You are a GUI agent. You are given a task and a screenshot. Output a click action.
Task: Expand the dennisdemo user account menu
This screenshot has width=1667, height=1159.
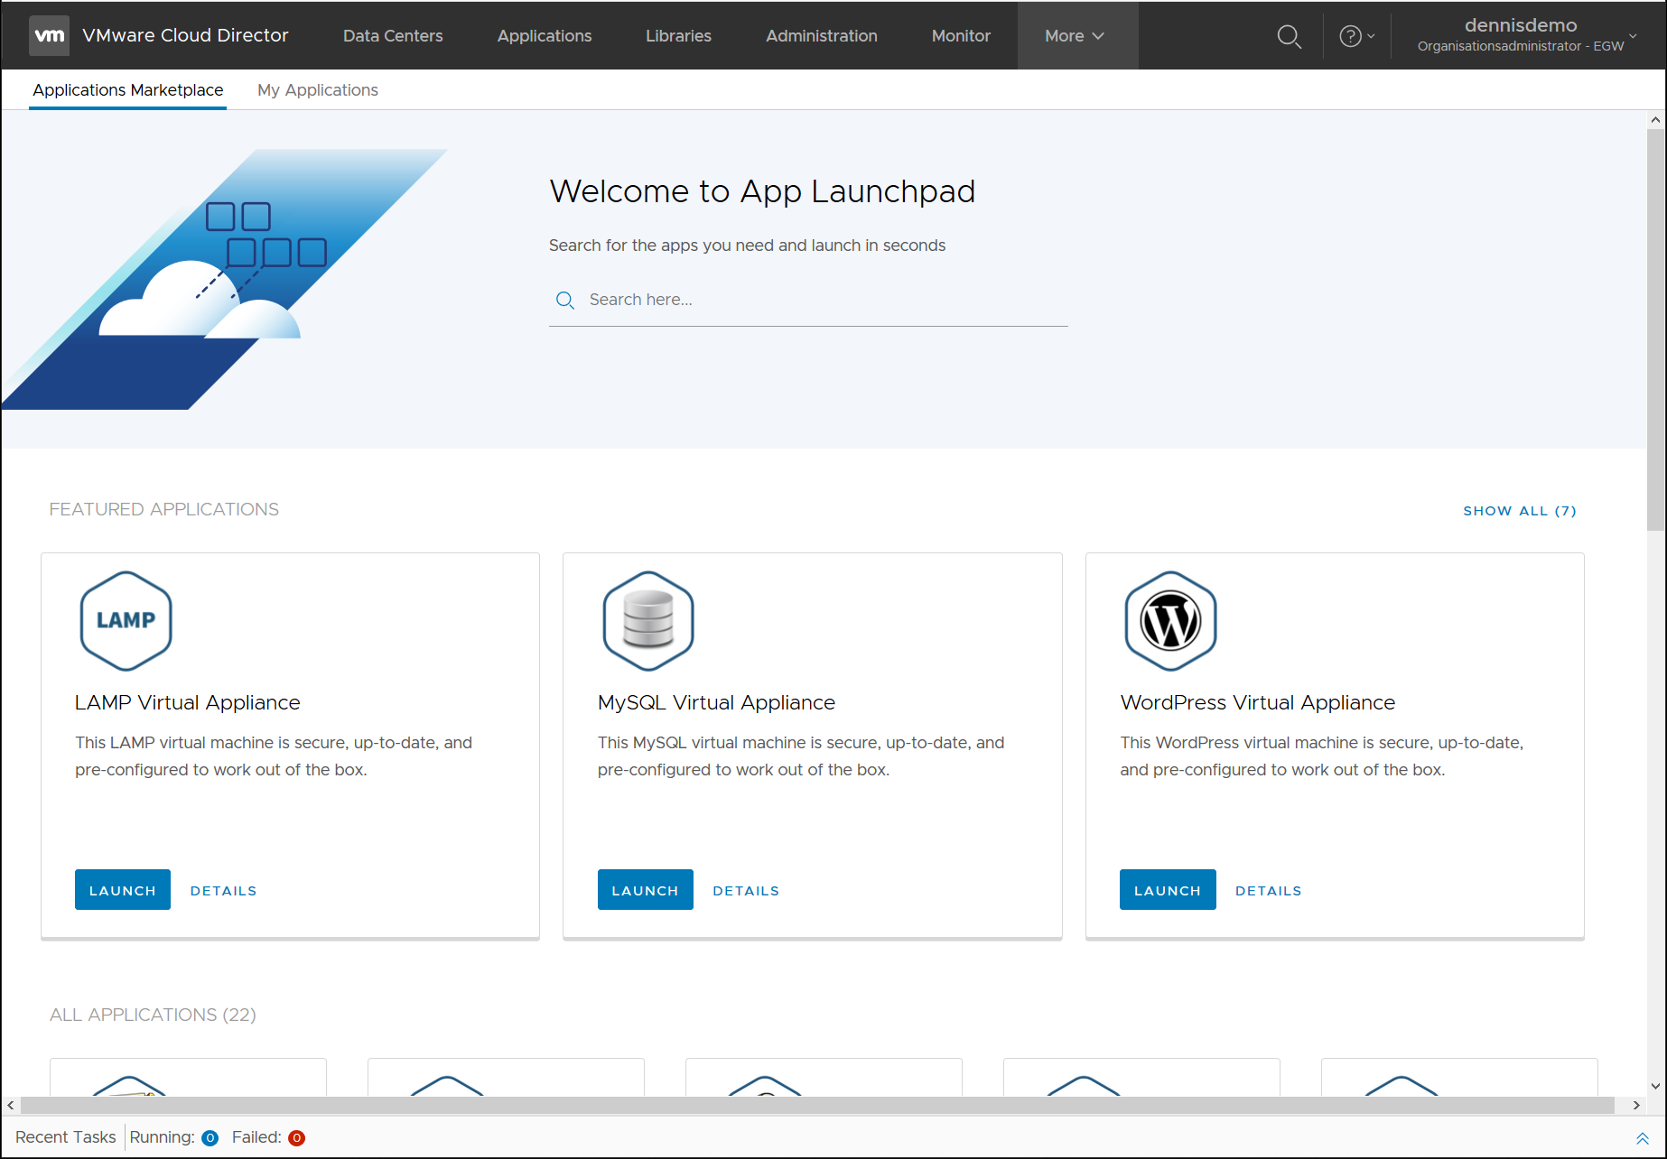point(1528,35)
